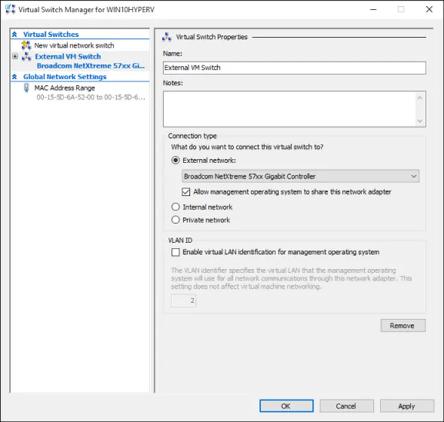This screenshot has width=444, height=422.
Task: Click the External VM Switch network icon
Action: 27,57
